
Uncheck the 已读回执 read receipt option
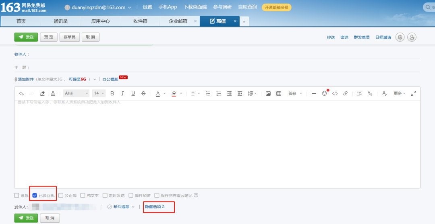click(x=35, y=195)
